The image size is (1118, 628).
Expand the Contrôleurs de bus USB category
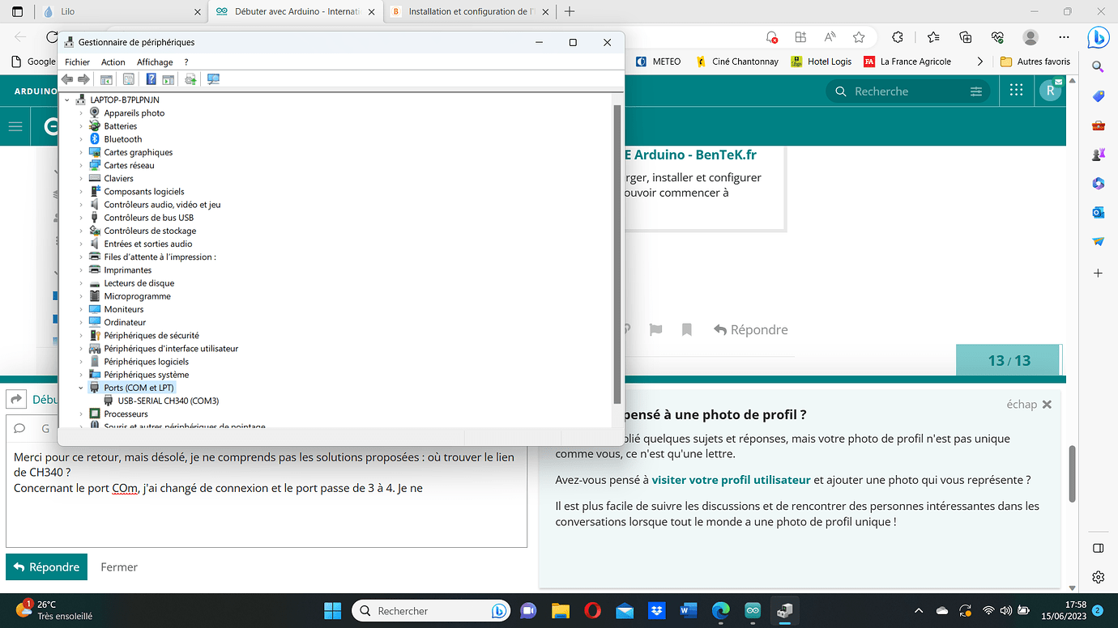point(81,217)
